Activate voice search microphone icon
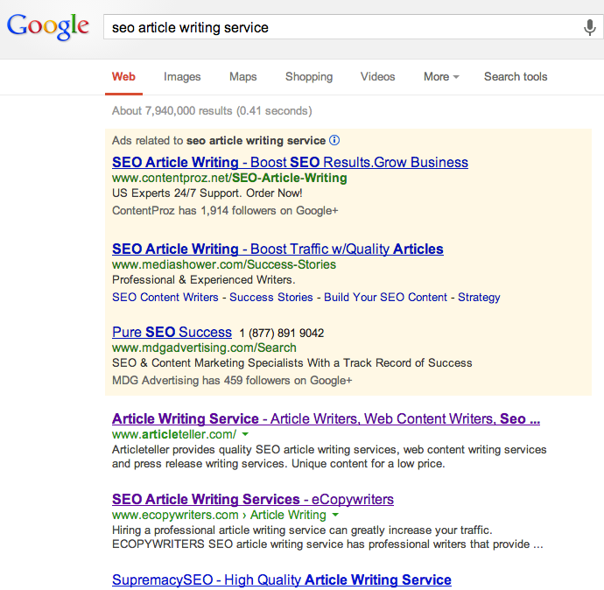The width and height of the screenshot is (604, 590). coord(589,27)
